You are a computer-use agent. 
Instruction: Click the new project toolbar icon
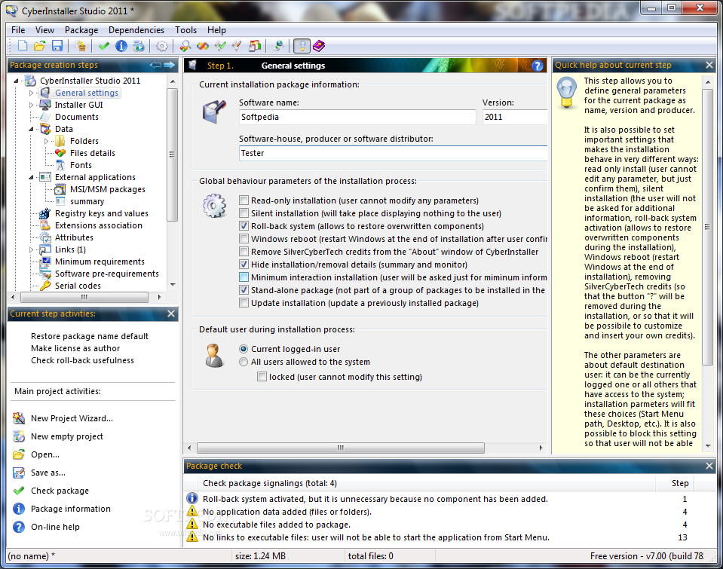click(23, 46)
